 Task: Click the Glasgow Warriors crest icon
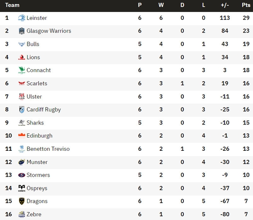[x=21, y=31]
